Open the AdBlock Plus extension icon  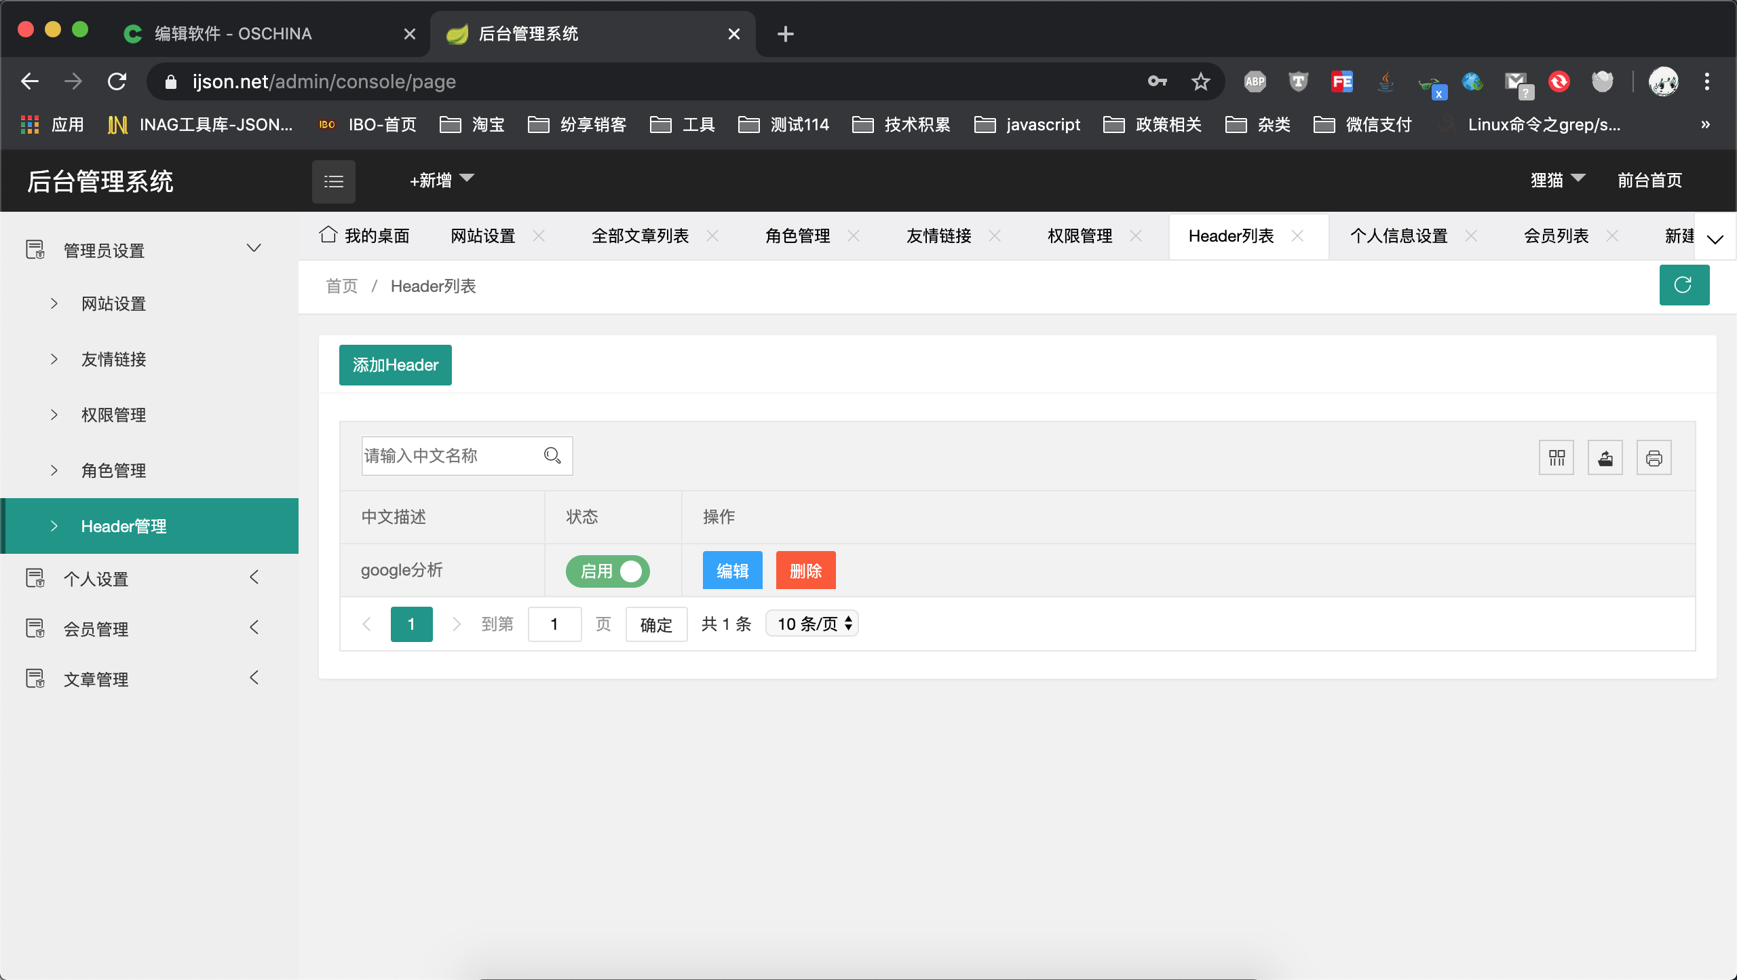(x=1255, y=81)
